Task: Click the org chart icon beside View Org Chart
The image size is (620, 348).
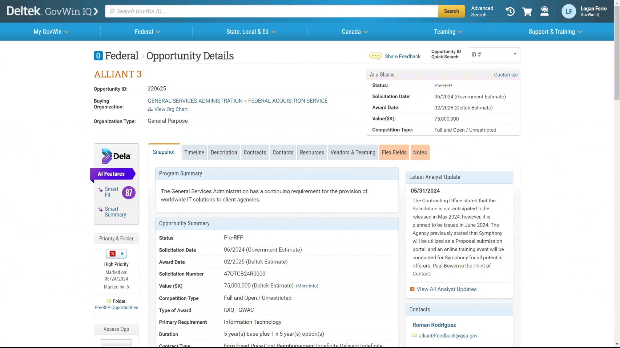Action: pyautogui.click(x=150, y=109)
